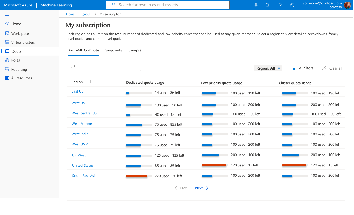
Task: Focus the Search for resources and assets box
Action: 168,5
